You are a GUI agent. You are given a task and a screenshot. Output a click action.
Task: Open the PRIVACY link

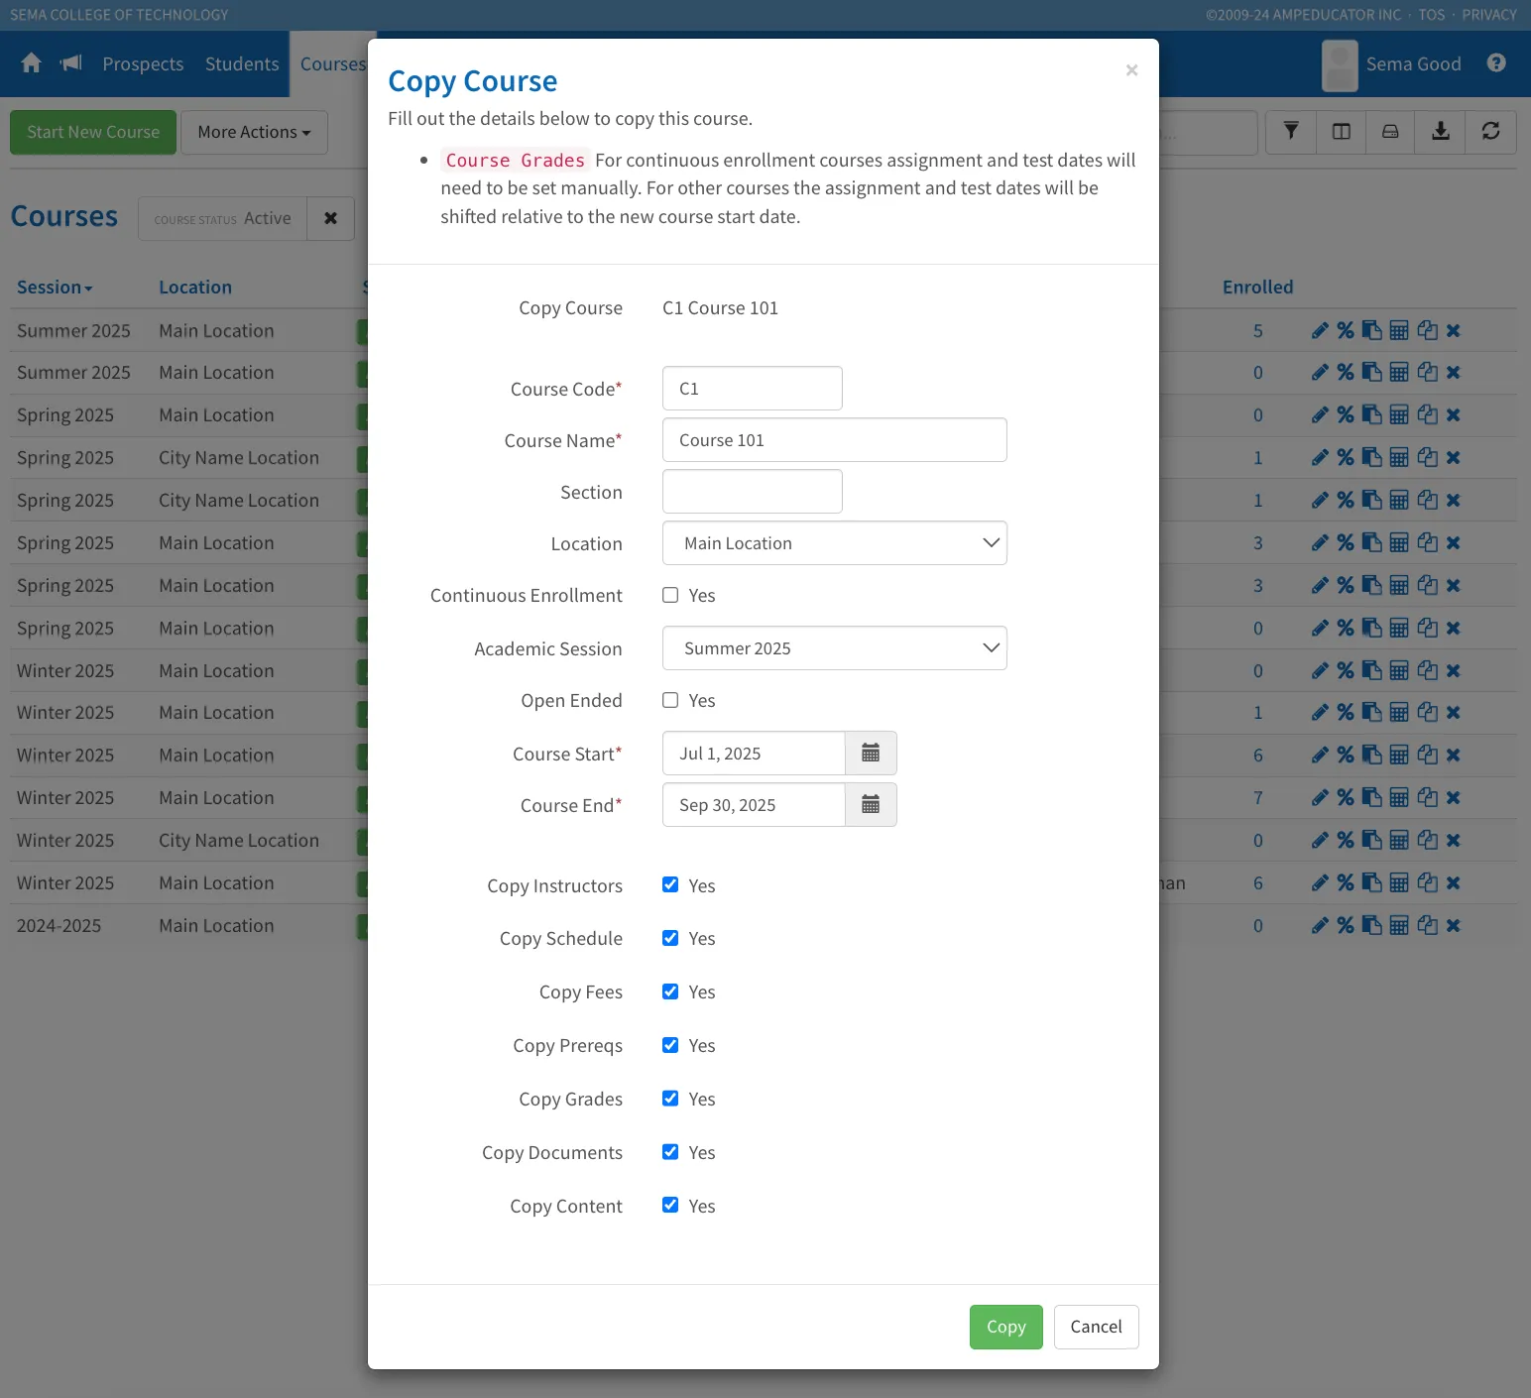click(1489, 15)
